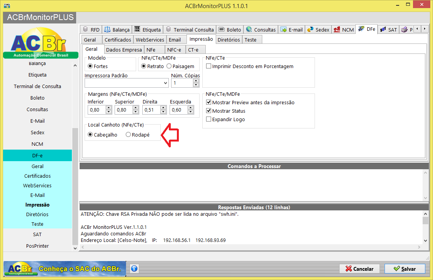Image resolution: width=433 pixels, height=280 pixels.
Task: Click the Inferior margin input field
Action: coord(97,110)
